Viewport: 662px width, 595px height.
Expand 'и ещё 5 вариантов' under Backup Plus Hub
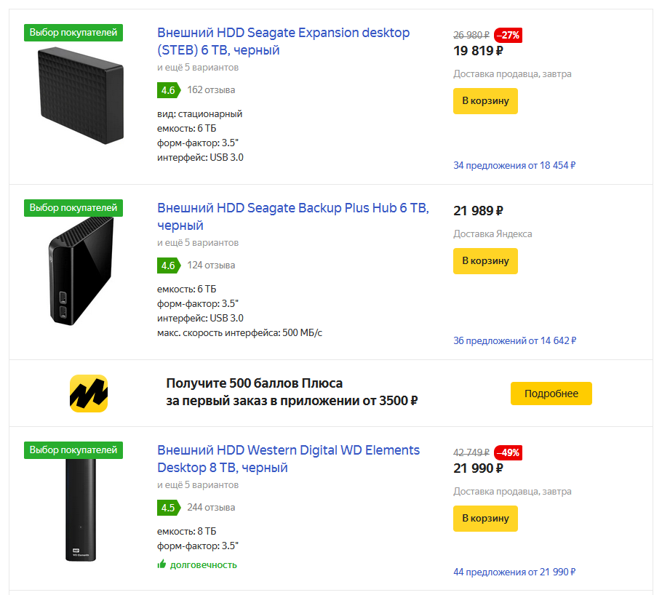[198, 243]
